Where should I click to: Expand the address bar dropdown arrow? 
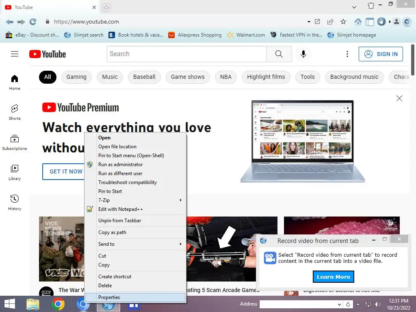(x=309, y=22)
